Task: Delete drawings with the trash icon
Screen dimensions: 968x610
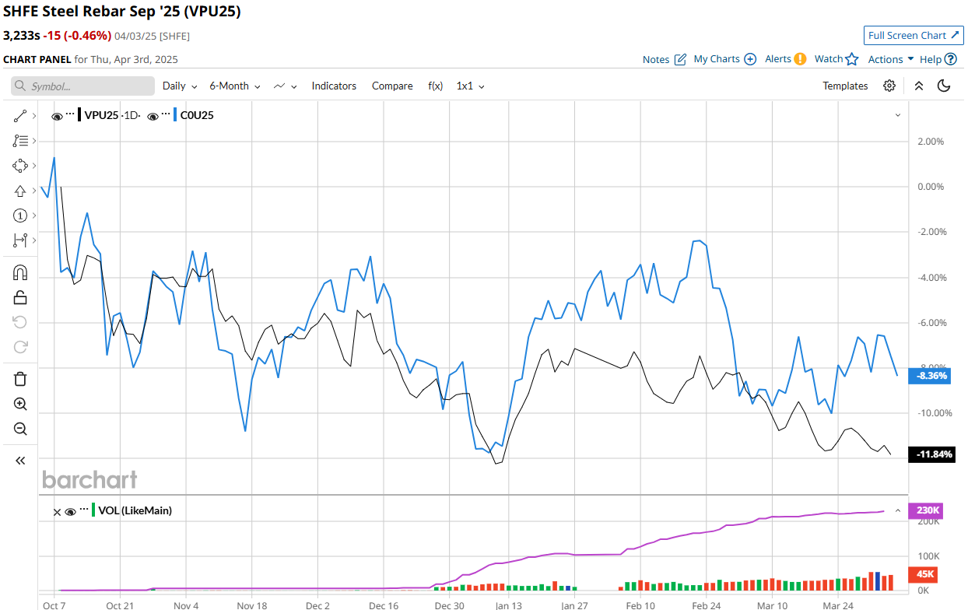Action: (20, 379)
